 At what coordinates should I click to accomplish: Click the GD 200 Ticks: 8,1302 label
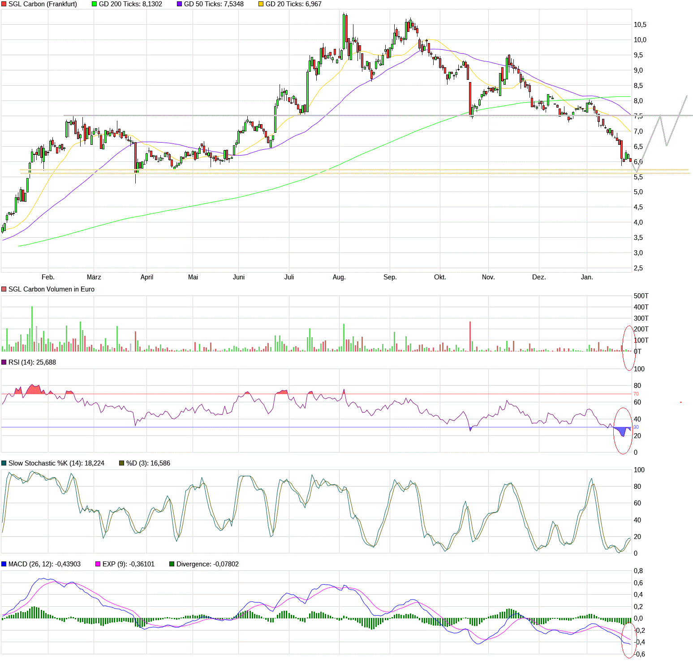(x=130, y=4)
